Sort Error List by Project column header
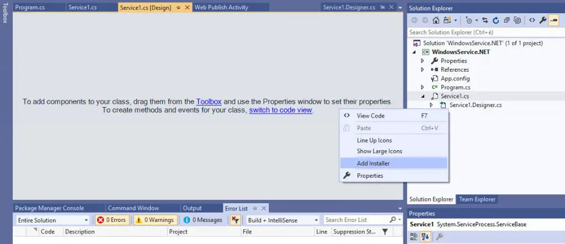The height and width of the screenshot is (244, 565). tap(204, 231)
